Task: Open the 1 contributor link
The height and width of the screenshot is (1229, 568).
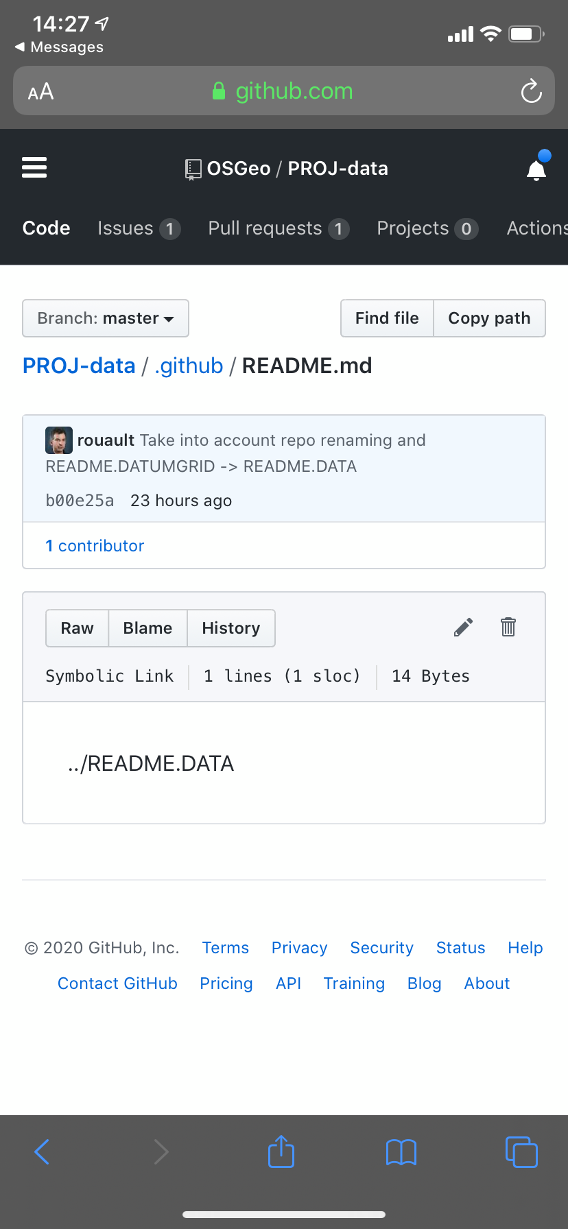Action: point(95,545)
